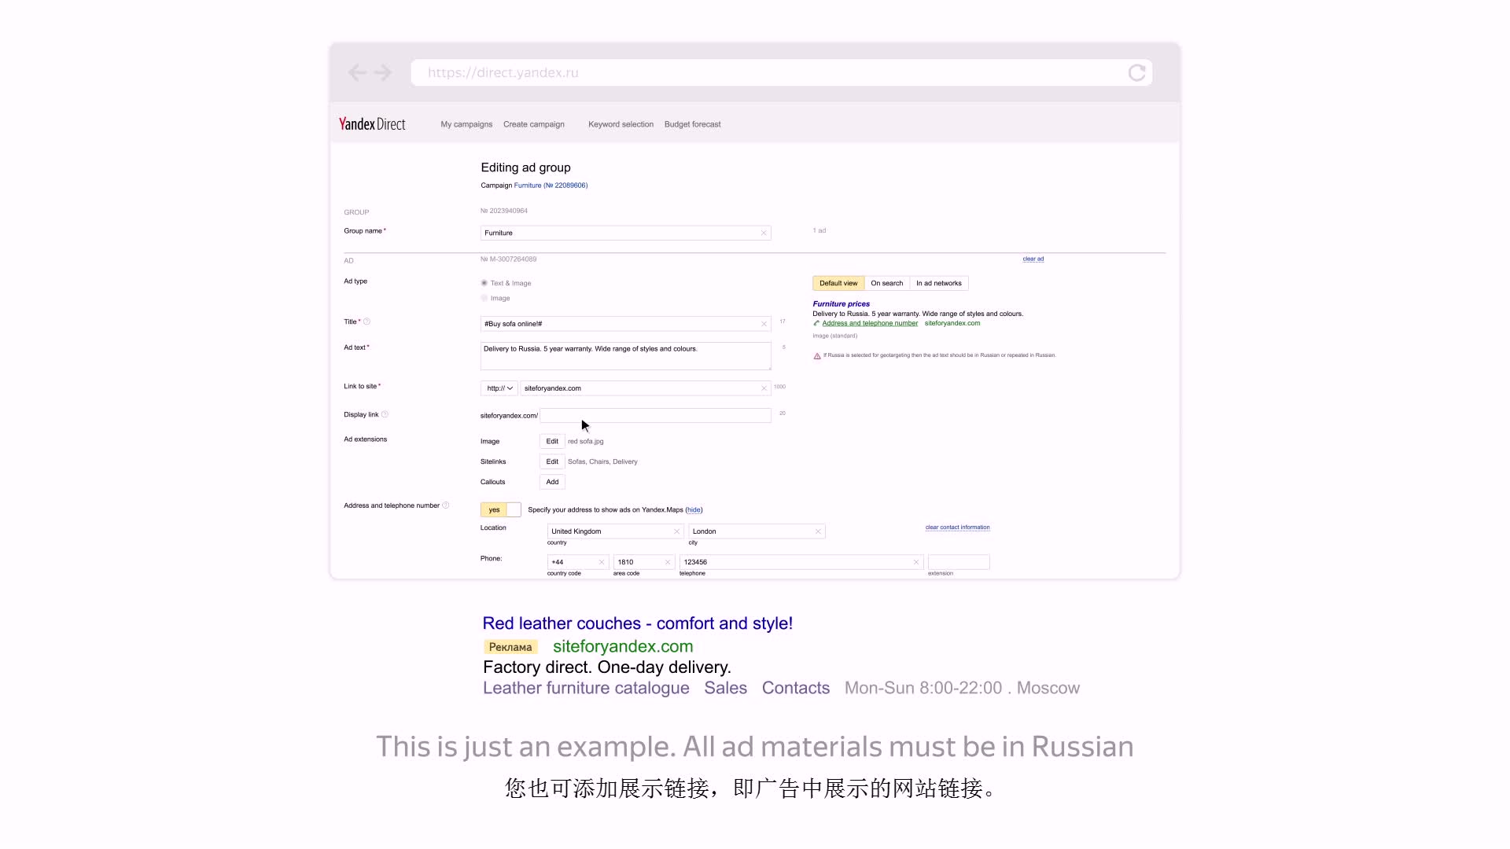Clear the Group name field
1510x849 pixels.
pyautogui.click(x=764, y=233)
